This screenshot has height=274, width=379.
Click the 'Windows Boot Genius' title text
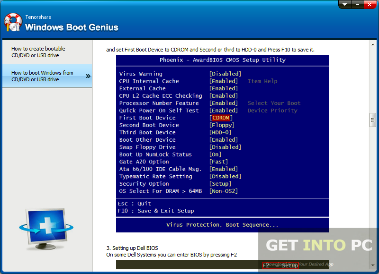click(72, 27)
